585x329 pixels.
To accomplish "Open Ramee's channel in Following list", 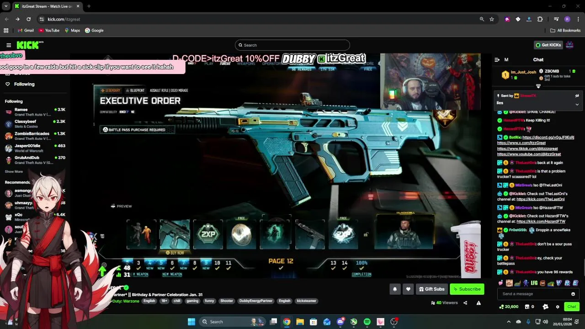I will pyautogui.click(x=35, y=112).
